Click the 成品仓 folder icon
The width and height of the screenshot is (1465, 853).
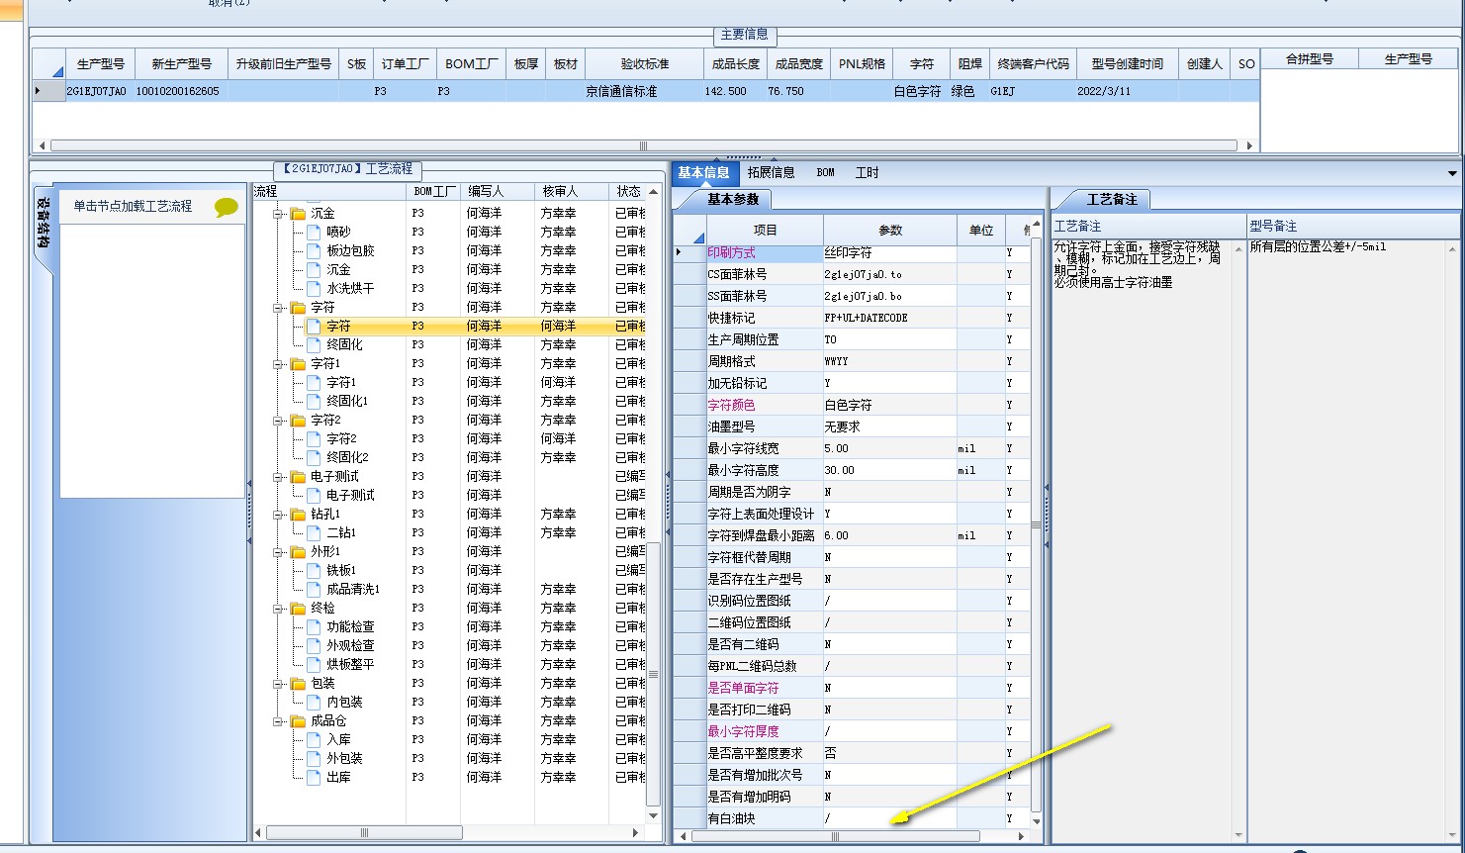298,720
